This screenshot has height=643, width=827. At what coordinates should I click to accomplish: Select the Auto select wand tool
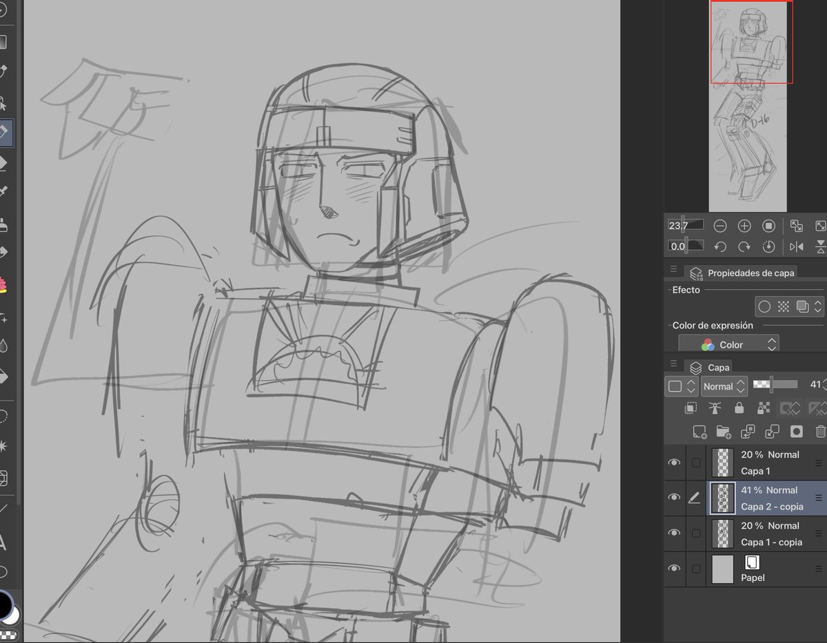(3, 446)
